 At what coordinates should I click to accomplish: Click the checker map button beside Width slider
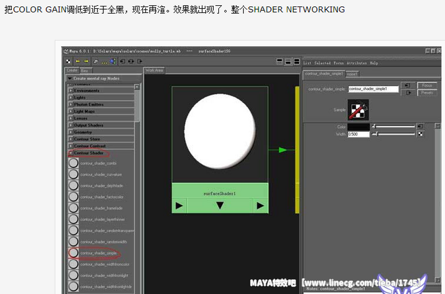(420, 134)
